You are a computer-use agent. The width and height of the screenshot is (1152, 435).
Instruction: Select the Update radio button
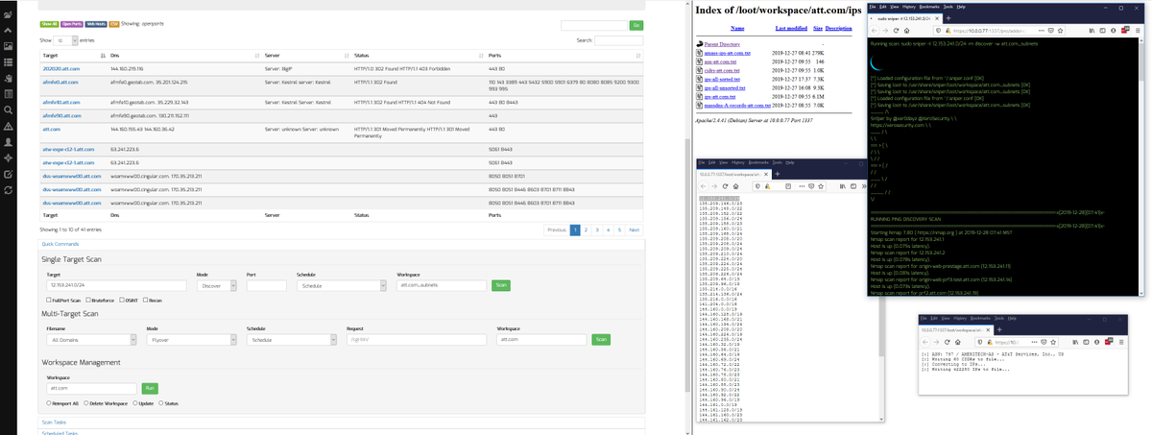[134, 403]
